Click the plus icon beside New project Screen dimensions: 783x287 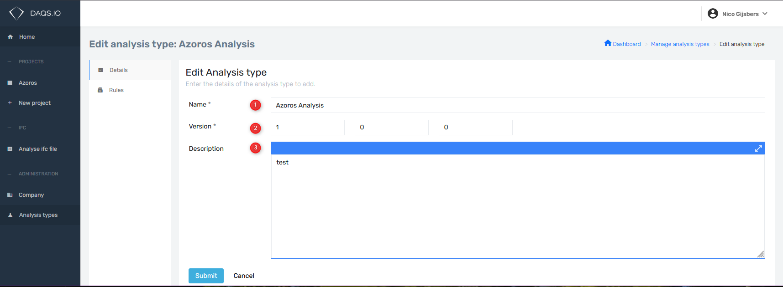pyautogui.click(x=10, y=103)
